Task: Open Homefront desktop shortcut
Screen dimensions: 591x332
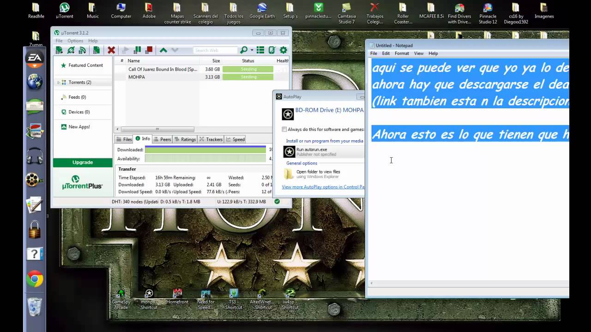Action: pyautogui.click(x=177, y=296)
